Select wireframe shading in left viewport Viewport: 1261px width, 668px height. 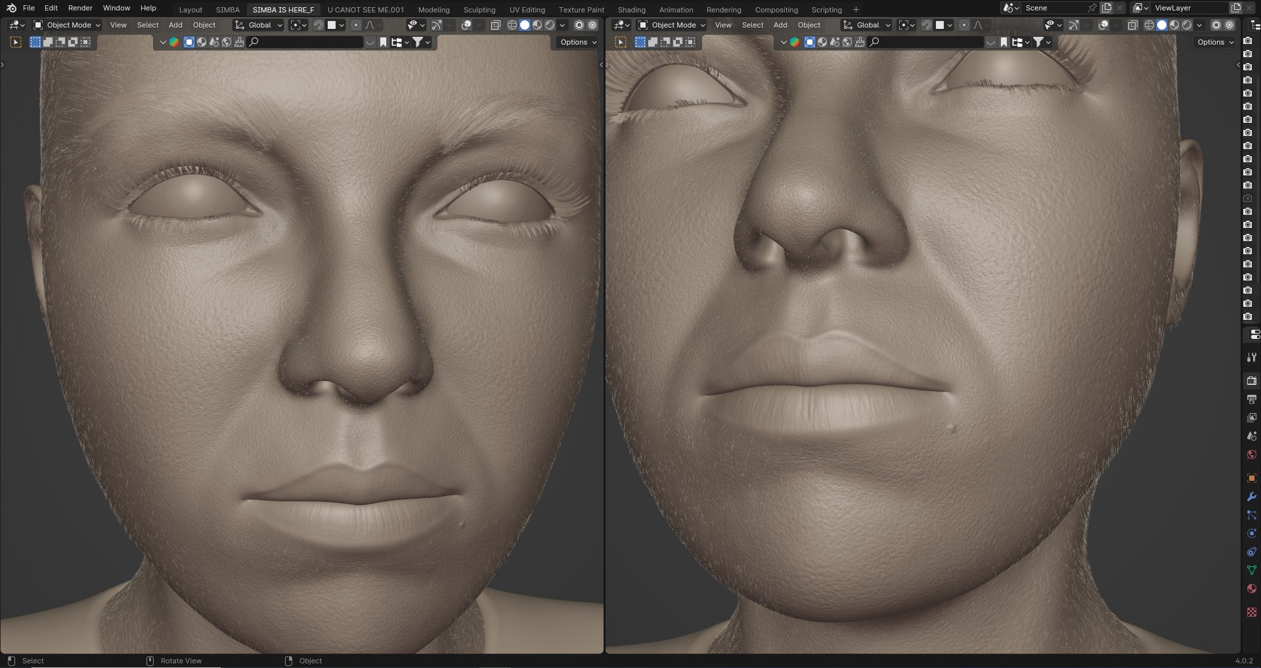point(512,25)
